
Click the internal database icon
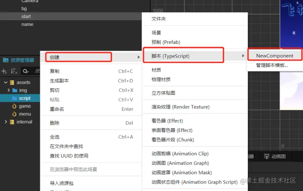tap(12, 122)
